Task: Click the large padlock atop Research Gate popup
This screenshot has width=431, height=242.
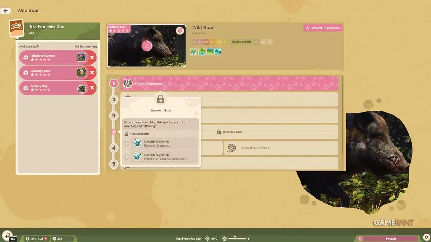Action: click(x=161, y=99)
